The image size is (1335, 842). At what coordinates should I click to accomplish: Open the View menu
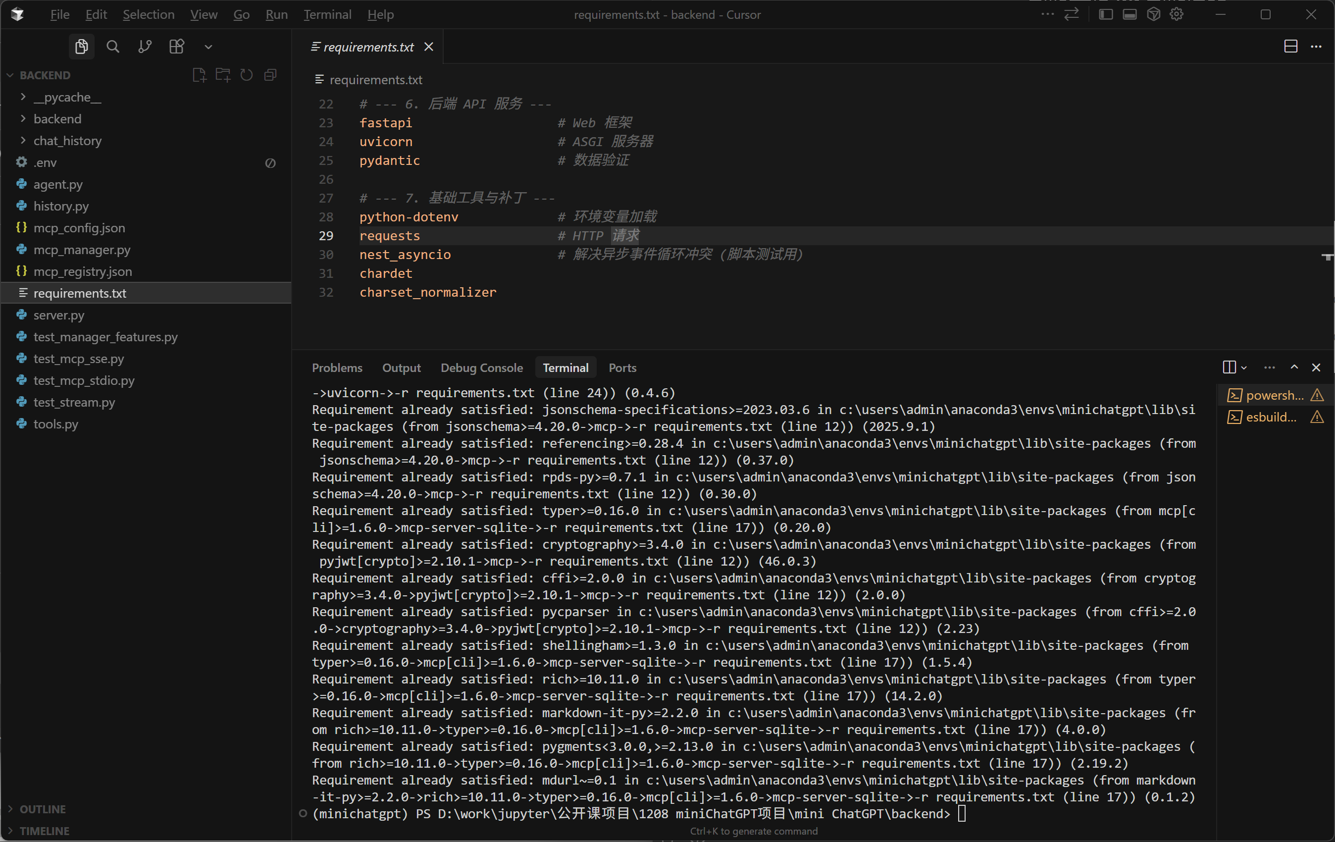(204, 14)
